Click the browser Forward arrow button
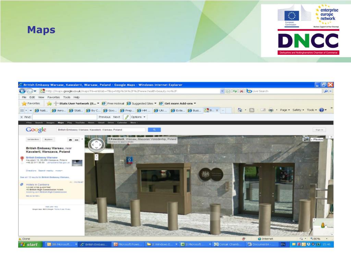Viewport: 351px width, 263px height. 29,91
